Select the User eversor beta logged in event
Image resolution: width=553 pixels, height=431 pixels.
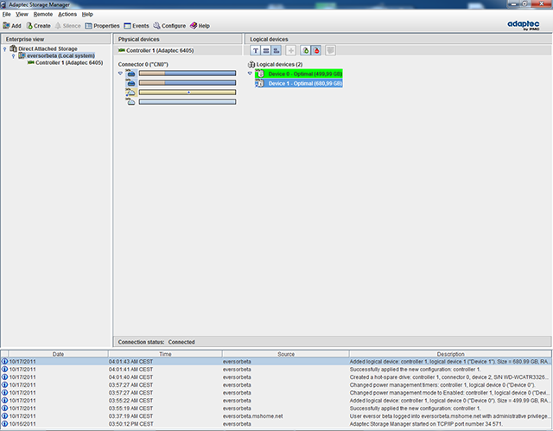click(276, 415)
